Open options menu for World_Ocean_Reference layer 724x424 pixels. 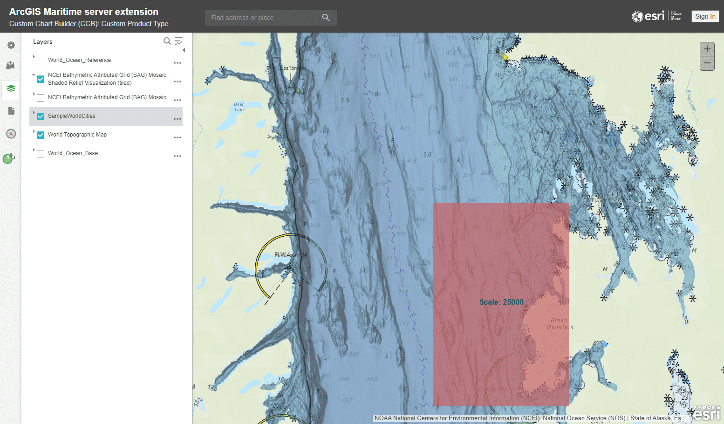point(178,63)
